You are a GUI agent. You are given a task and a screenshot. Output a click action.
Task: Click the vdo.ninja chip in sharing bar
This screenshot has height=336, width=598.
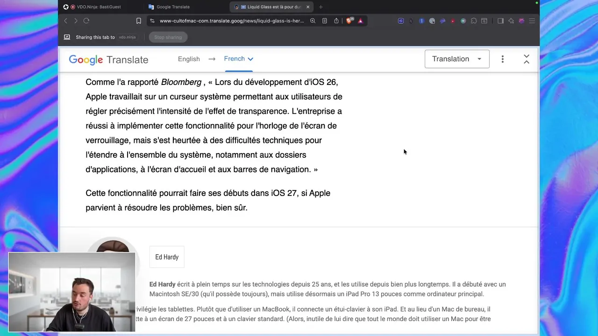127,37
